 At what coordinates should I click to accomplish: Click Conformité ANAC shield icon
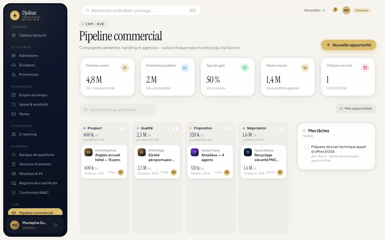(x=14, y=193)
